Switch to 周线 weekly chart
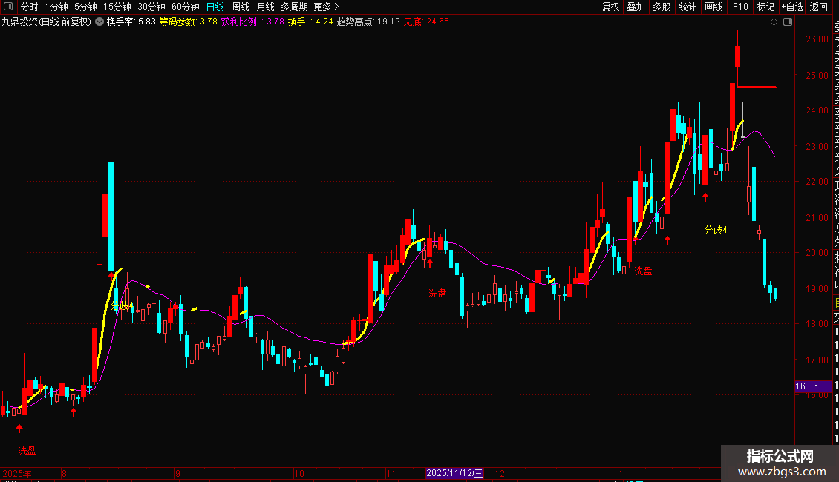Image resolution: width=839 pixels, height=482 pixels. [x=241, y=7]
